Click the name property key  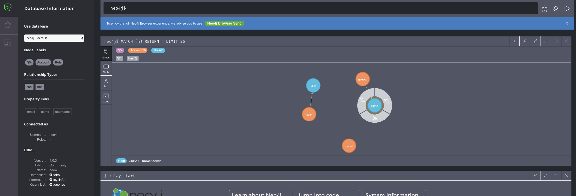click(x=45, y=112)
